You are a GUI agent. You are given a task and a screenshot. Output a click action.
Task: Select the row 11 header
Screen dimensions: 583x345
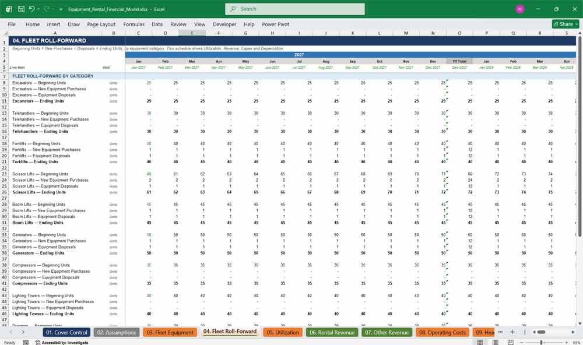pos(5,101)
